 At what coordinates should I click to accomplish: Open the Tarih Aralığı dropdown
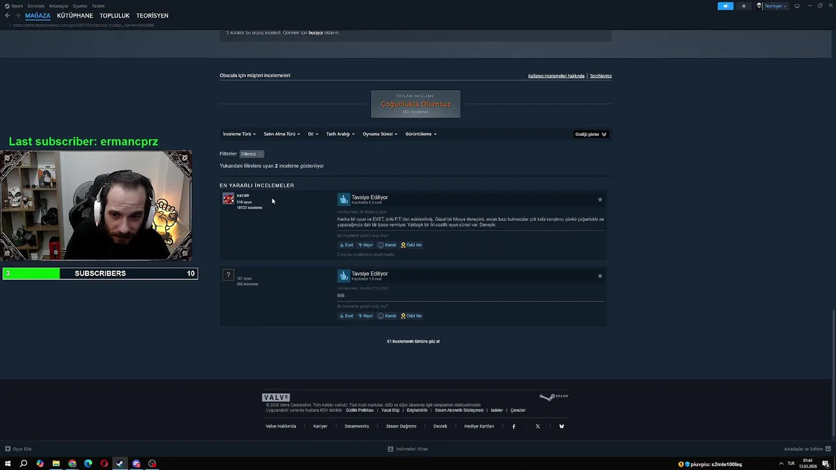pyautogui.click(x=340, y=134)
